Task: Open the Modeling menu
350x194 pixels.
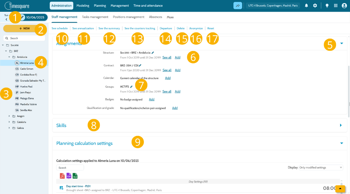Action: tap(83, 5)
